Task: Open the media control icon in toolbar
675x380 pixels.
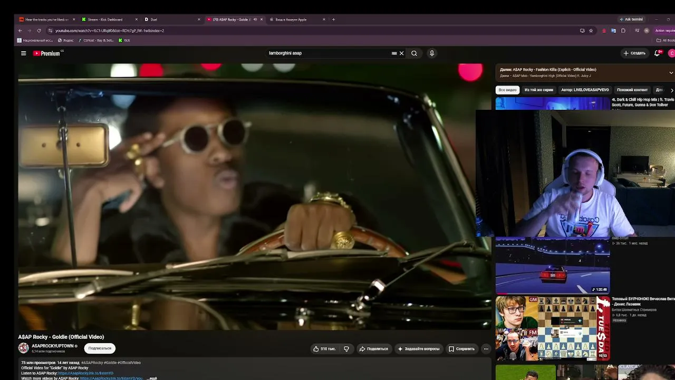Action: pos(637,31)
